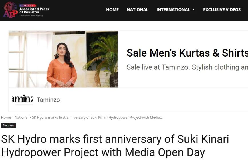This screenshot has width=248, height=161.
Task: Open the Taminzo advertiser name link
Action: 48,100
